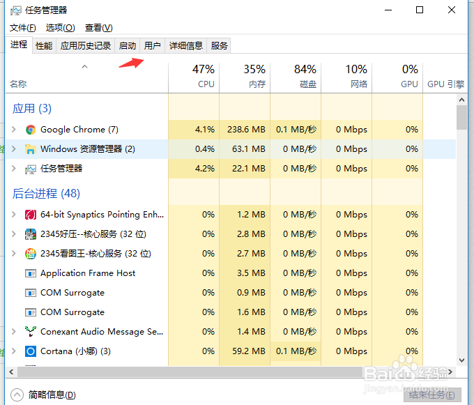The height and width of the screenshot is (405, 474).
Task: Click the 2345看图王 核心服务 icon
Action: pyautogui.click(x=31, y=254)
